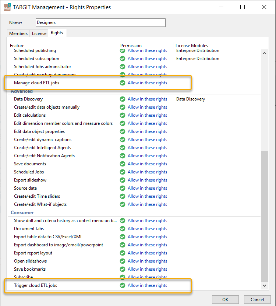Click green check icon for Save documents

(x=123, y=164)
